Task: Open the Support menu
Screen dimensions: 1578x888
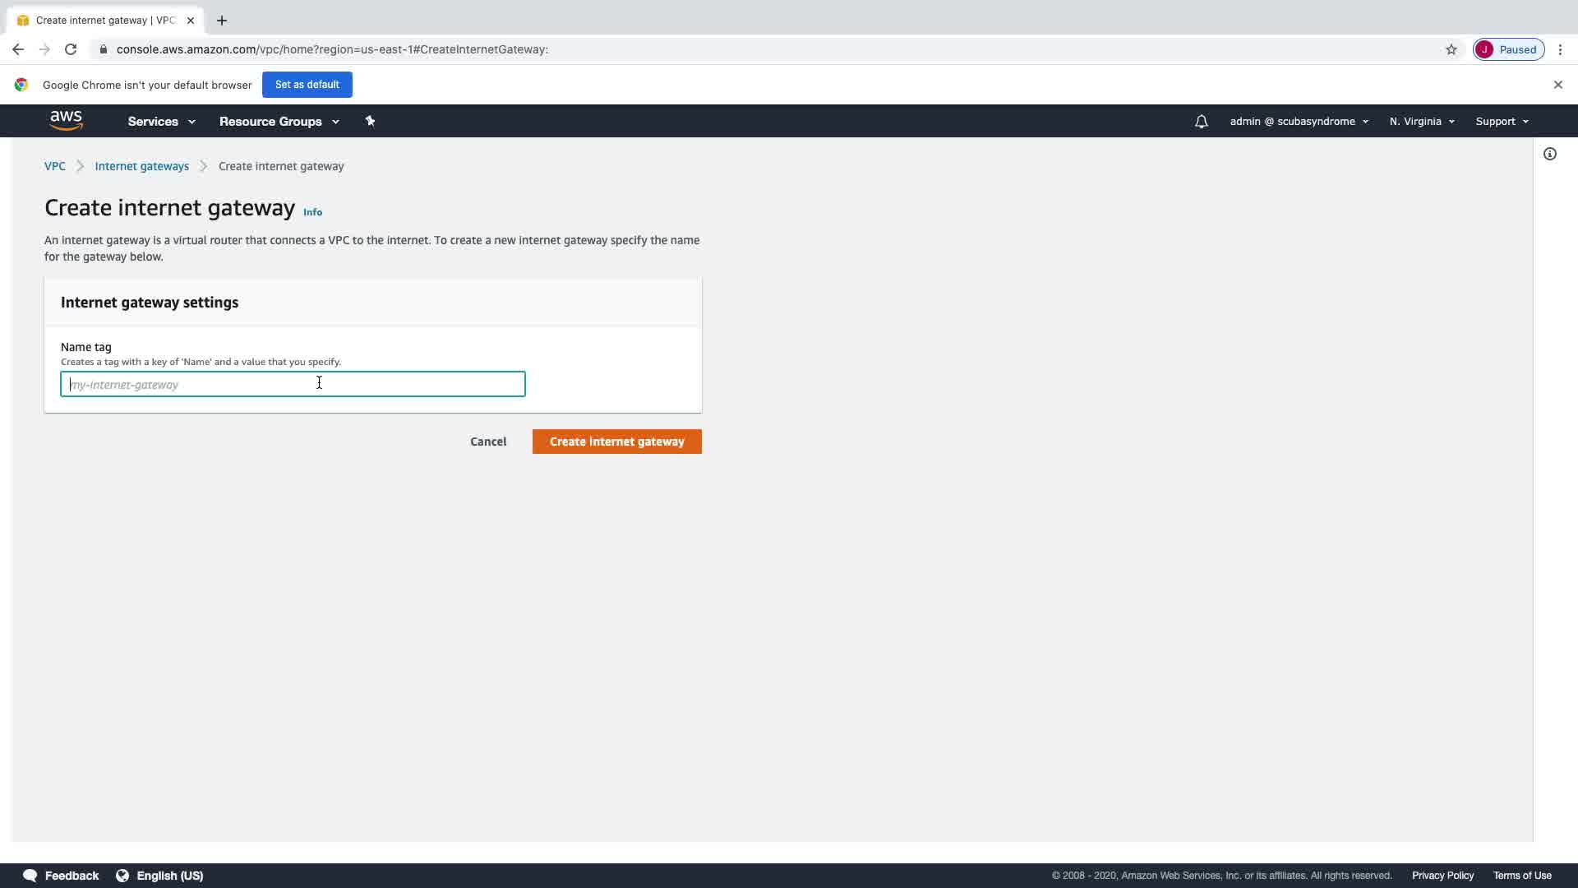Action: coord(1502,122)
